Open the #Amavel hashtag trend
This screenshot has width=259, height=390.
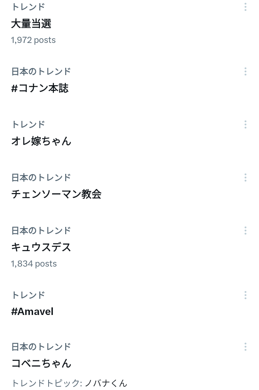(x=32, y=311)
